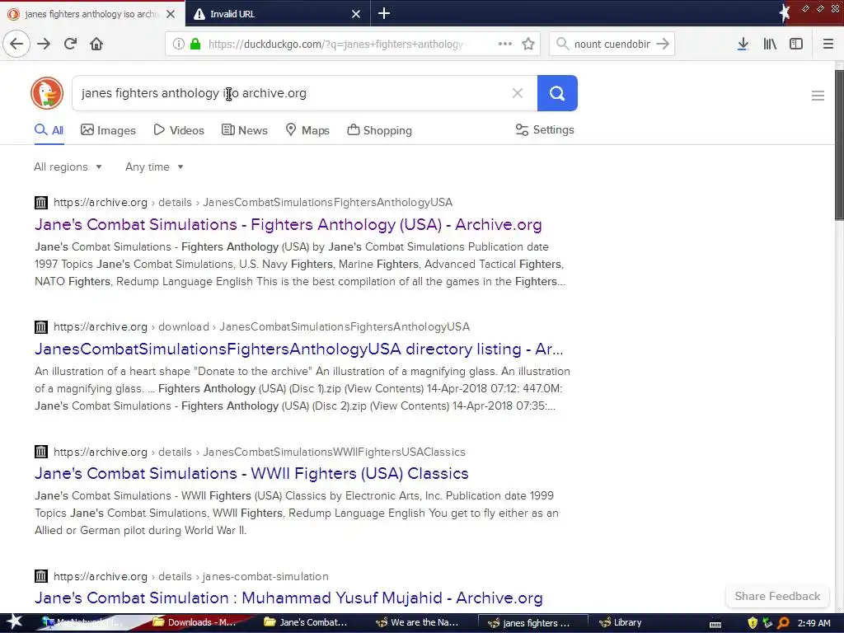Go back with the browser back arrow
The height and width of the screenshot is (633, 844).
pyautogui.click(x=16, y=44)
